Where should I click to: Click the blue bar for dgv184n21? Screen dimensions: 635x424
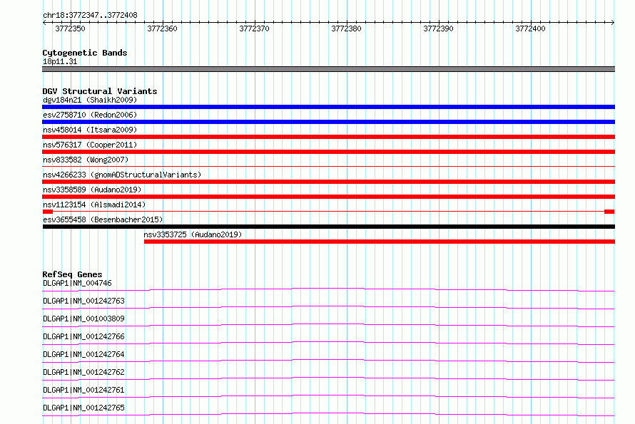point(328,107)
